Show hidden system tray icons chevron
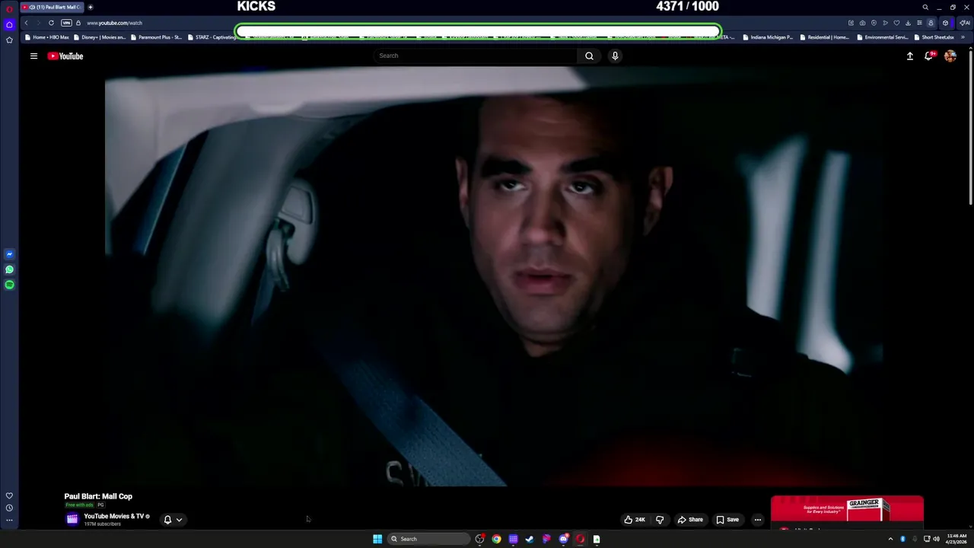The image size is (974, 548). pyautogui.click(x=890, y=539)
